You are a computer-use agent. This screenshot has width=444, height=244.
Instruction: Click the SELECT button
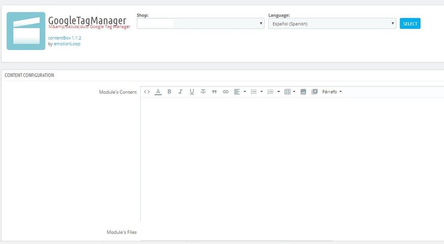pos(410,24)
